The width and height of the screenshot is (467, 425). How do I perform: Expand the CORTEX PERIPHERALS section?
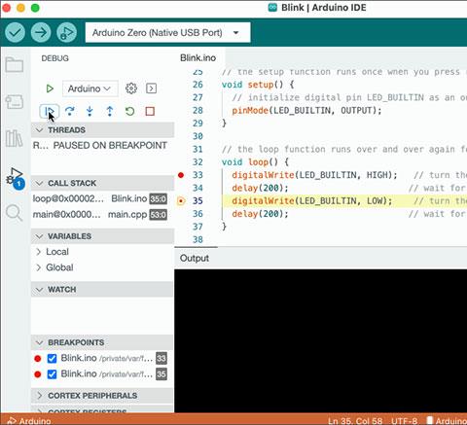102,396
